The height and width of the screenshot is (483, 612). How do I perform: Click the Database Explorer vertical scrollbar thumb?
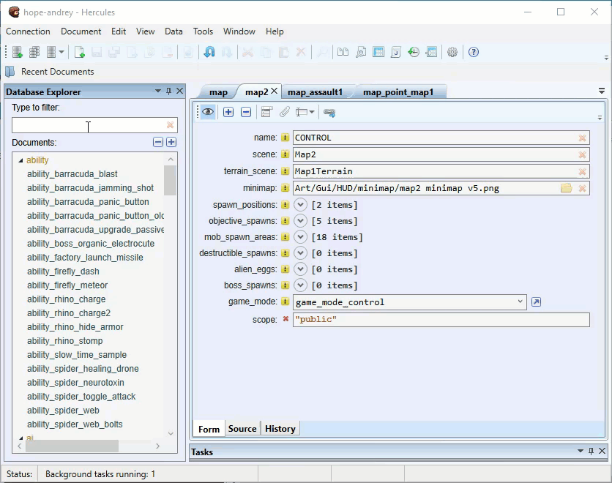click(x=170, y=180)
